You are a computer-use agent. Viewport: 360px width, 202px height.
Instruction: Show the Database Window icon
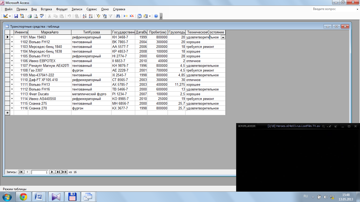coord(139,16)
